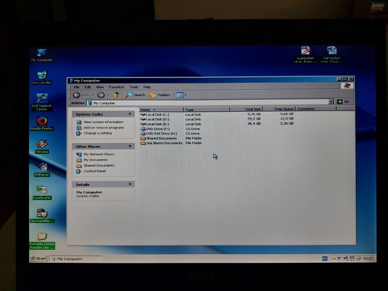Open the Favorites menu
This screenshot has height=291, width=388.
pyautogui.click(x=116, y=87)
